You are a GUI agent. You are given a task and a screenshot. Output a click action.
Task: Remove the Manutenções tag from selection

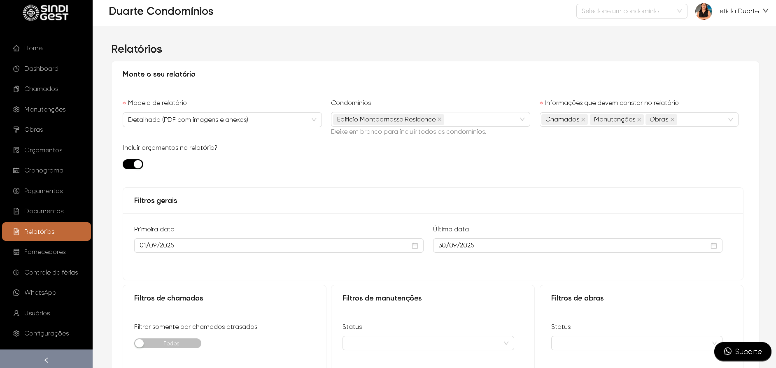pyautogui.click(x=639, y=120)
